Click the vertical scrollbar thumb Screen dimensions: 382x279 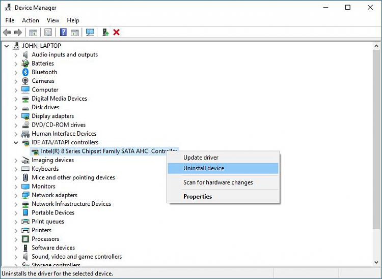click(376, 139)
